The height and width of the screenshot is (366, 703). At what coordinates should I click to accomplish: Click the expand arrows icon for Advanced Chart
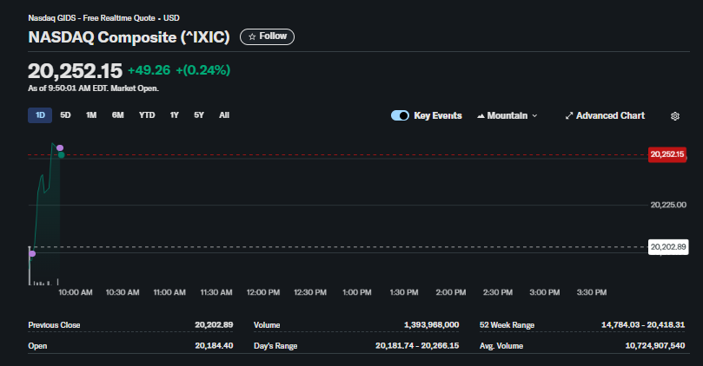[x=569, y=116]
